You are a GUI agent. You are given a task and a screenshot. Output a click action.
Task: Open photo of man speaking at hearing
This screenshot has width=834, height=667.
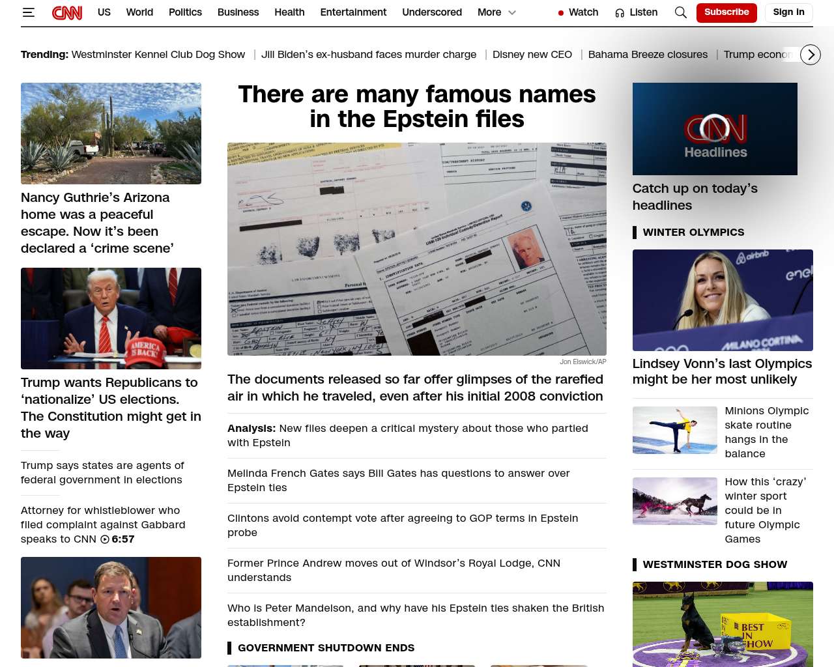coord(111,608)
